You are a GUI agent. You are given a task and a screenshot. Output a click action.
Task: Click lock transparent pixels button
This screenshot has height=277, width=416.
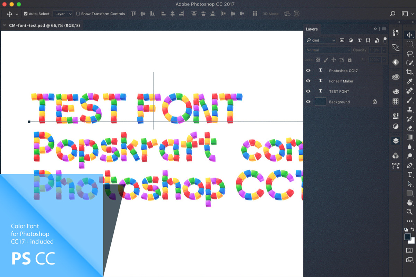318,60
